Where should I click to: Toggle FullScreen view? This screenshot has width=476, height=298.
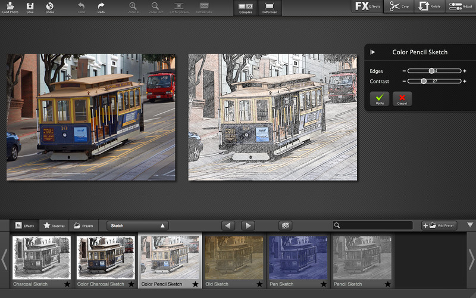click(268, 7)
